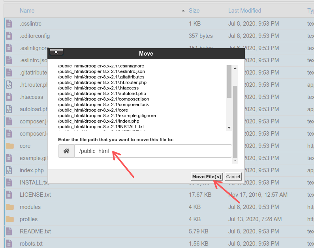The image size is (314, 248).
Task: Select the index.php code file icon
Action: coord(9,170)
